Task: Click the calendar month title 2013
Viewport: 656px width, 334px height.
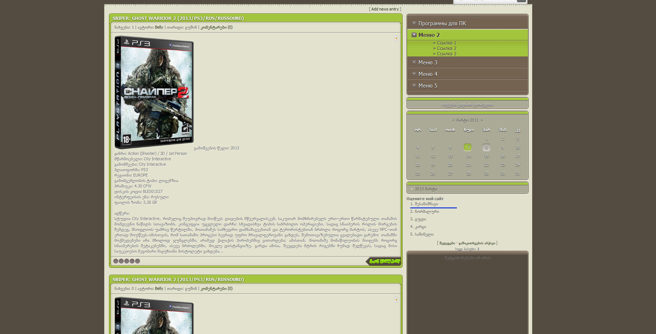Action: (x=467, y=120)
